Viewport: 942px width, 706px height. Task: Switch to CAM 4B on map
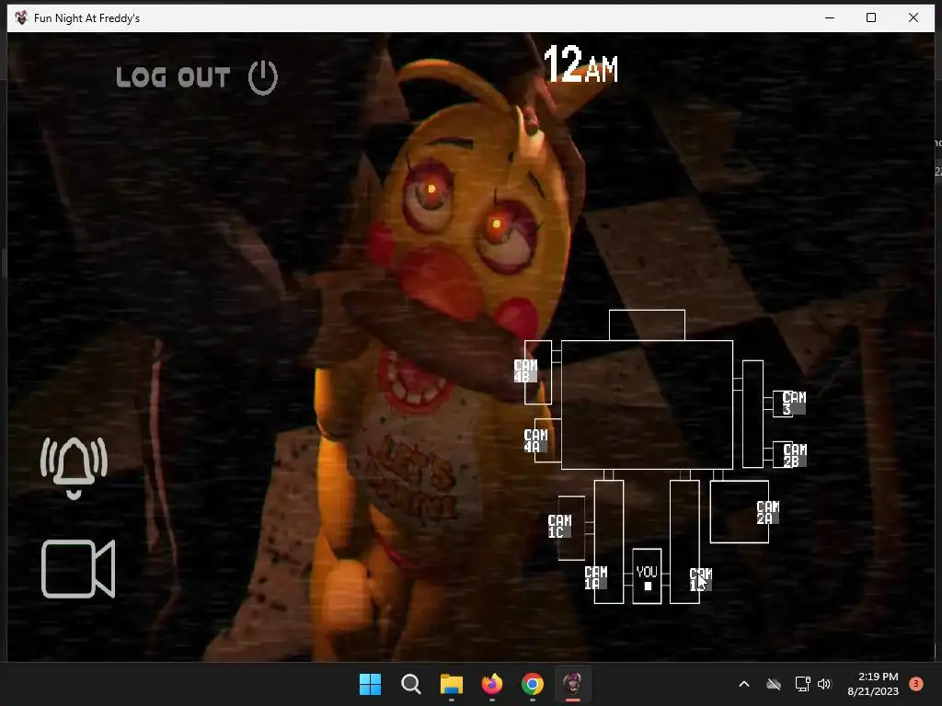[525, 371]
